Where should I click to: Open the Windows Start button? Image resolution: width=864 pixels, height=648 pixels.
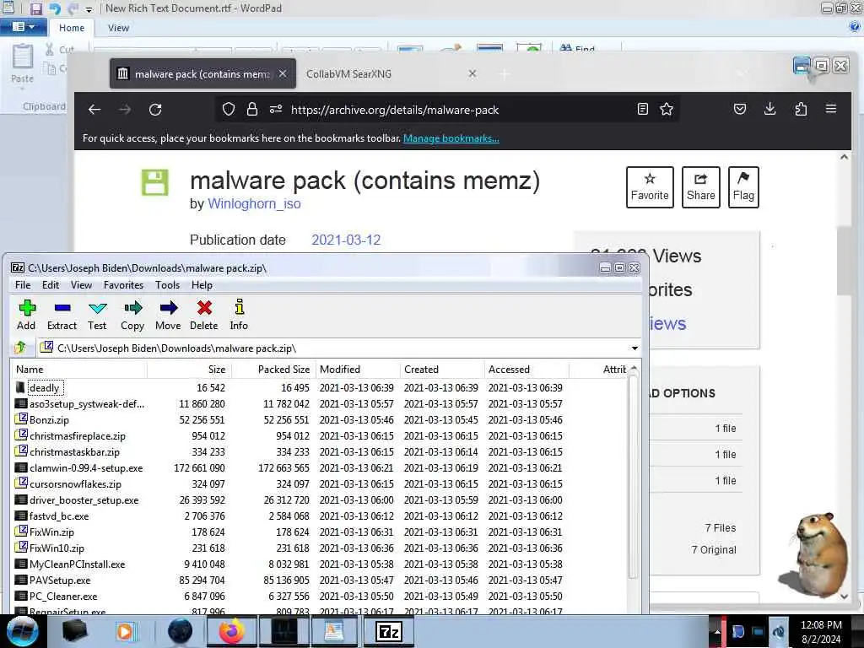[22, 631]
